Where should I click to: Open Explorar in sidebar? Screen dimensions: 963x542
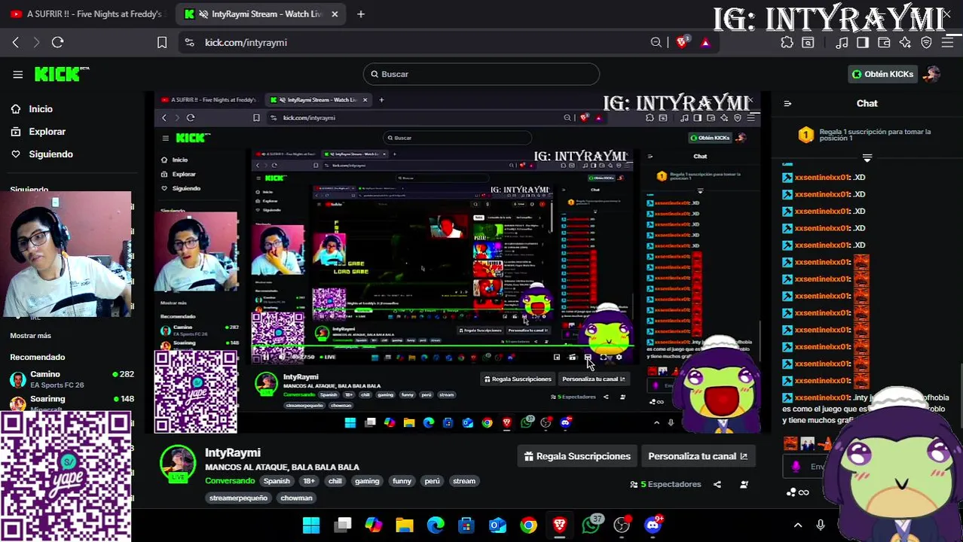[x=47, y=132]
